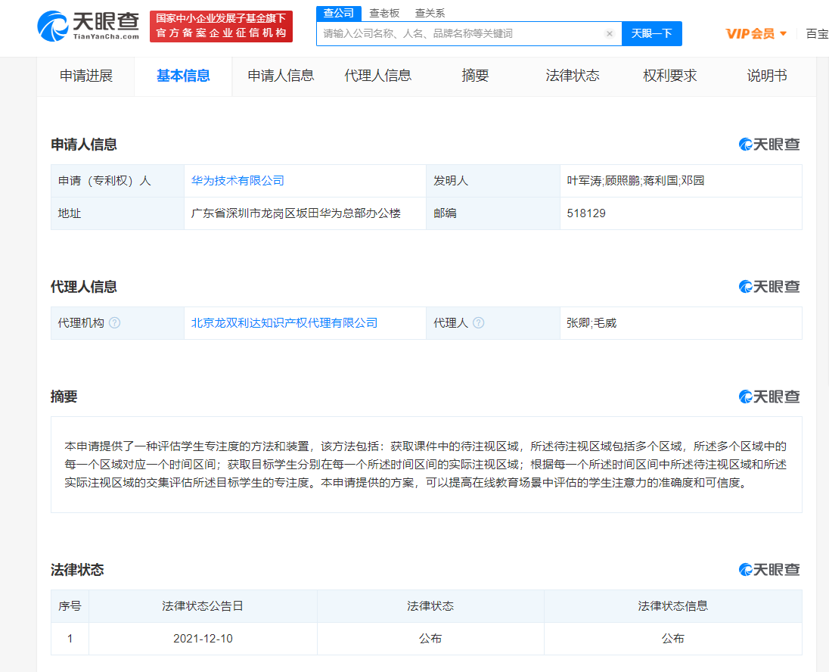
Task: Click the postal code 518129
Action: [586, 213]
